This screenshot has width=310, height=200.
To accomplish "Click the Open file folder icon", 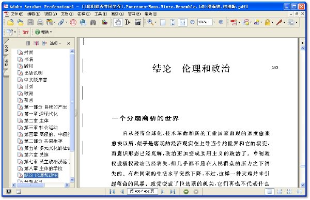I will [10, 22].
